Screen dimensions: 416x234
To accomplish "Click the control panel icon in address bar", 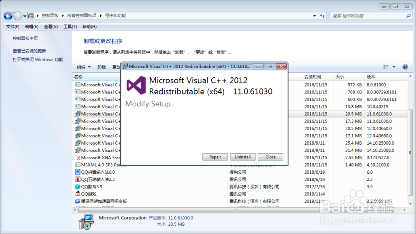I will 31,16.
